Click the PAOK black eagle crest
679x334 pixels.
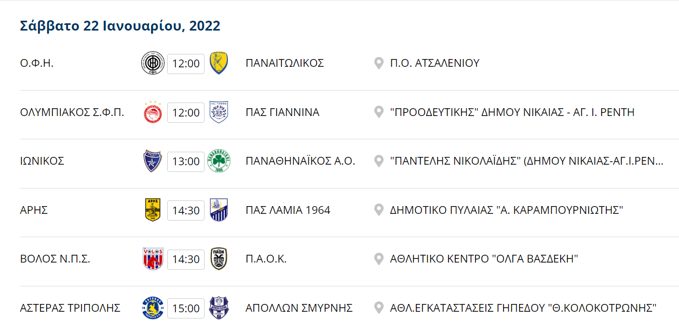[219, 259]
